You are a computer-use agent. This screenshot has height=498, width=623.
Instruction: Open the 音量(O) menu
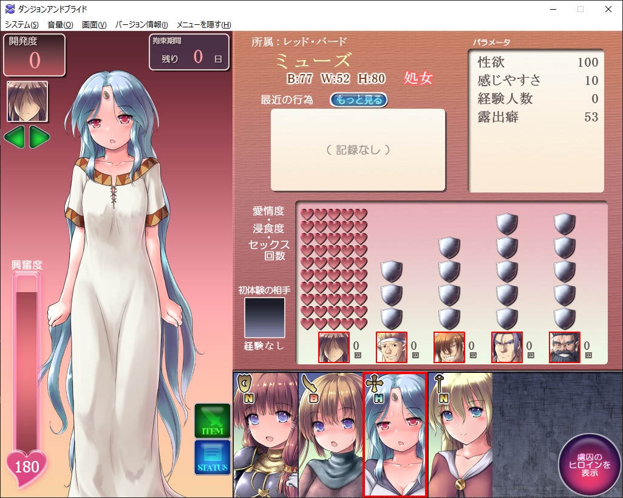tap(60, 25)
